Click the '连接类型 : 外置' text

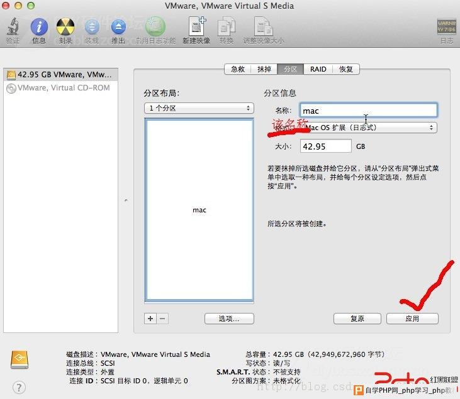click(x=91, y=372)
